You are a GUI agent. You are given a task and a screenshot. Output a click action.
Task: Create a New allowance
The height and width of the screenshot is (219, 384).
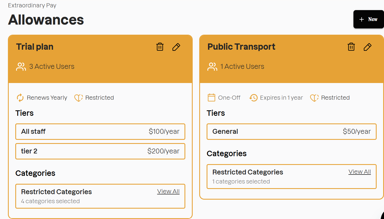(x=368, y=19)
